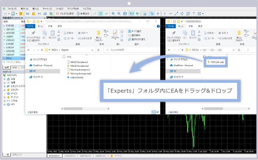Open Signals icon in the MT5 toolbar
The height and width of the screenshot is (160, 258).
[39, 14]
